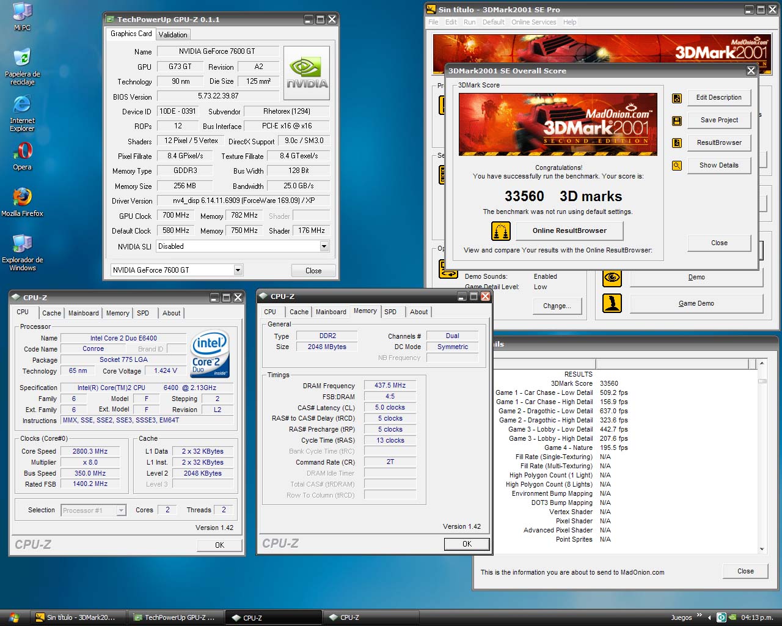Click the GPU Name field GeForce 7600 GT
Viewport: 782px width, 626px height.
click(217, 52)
